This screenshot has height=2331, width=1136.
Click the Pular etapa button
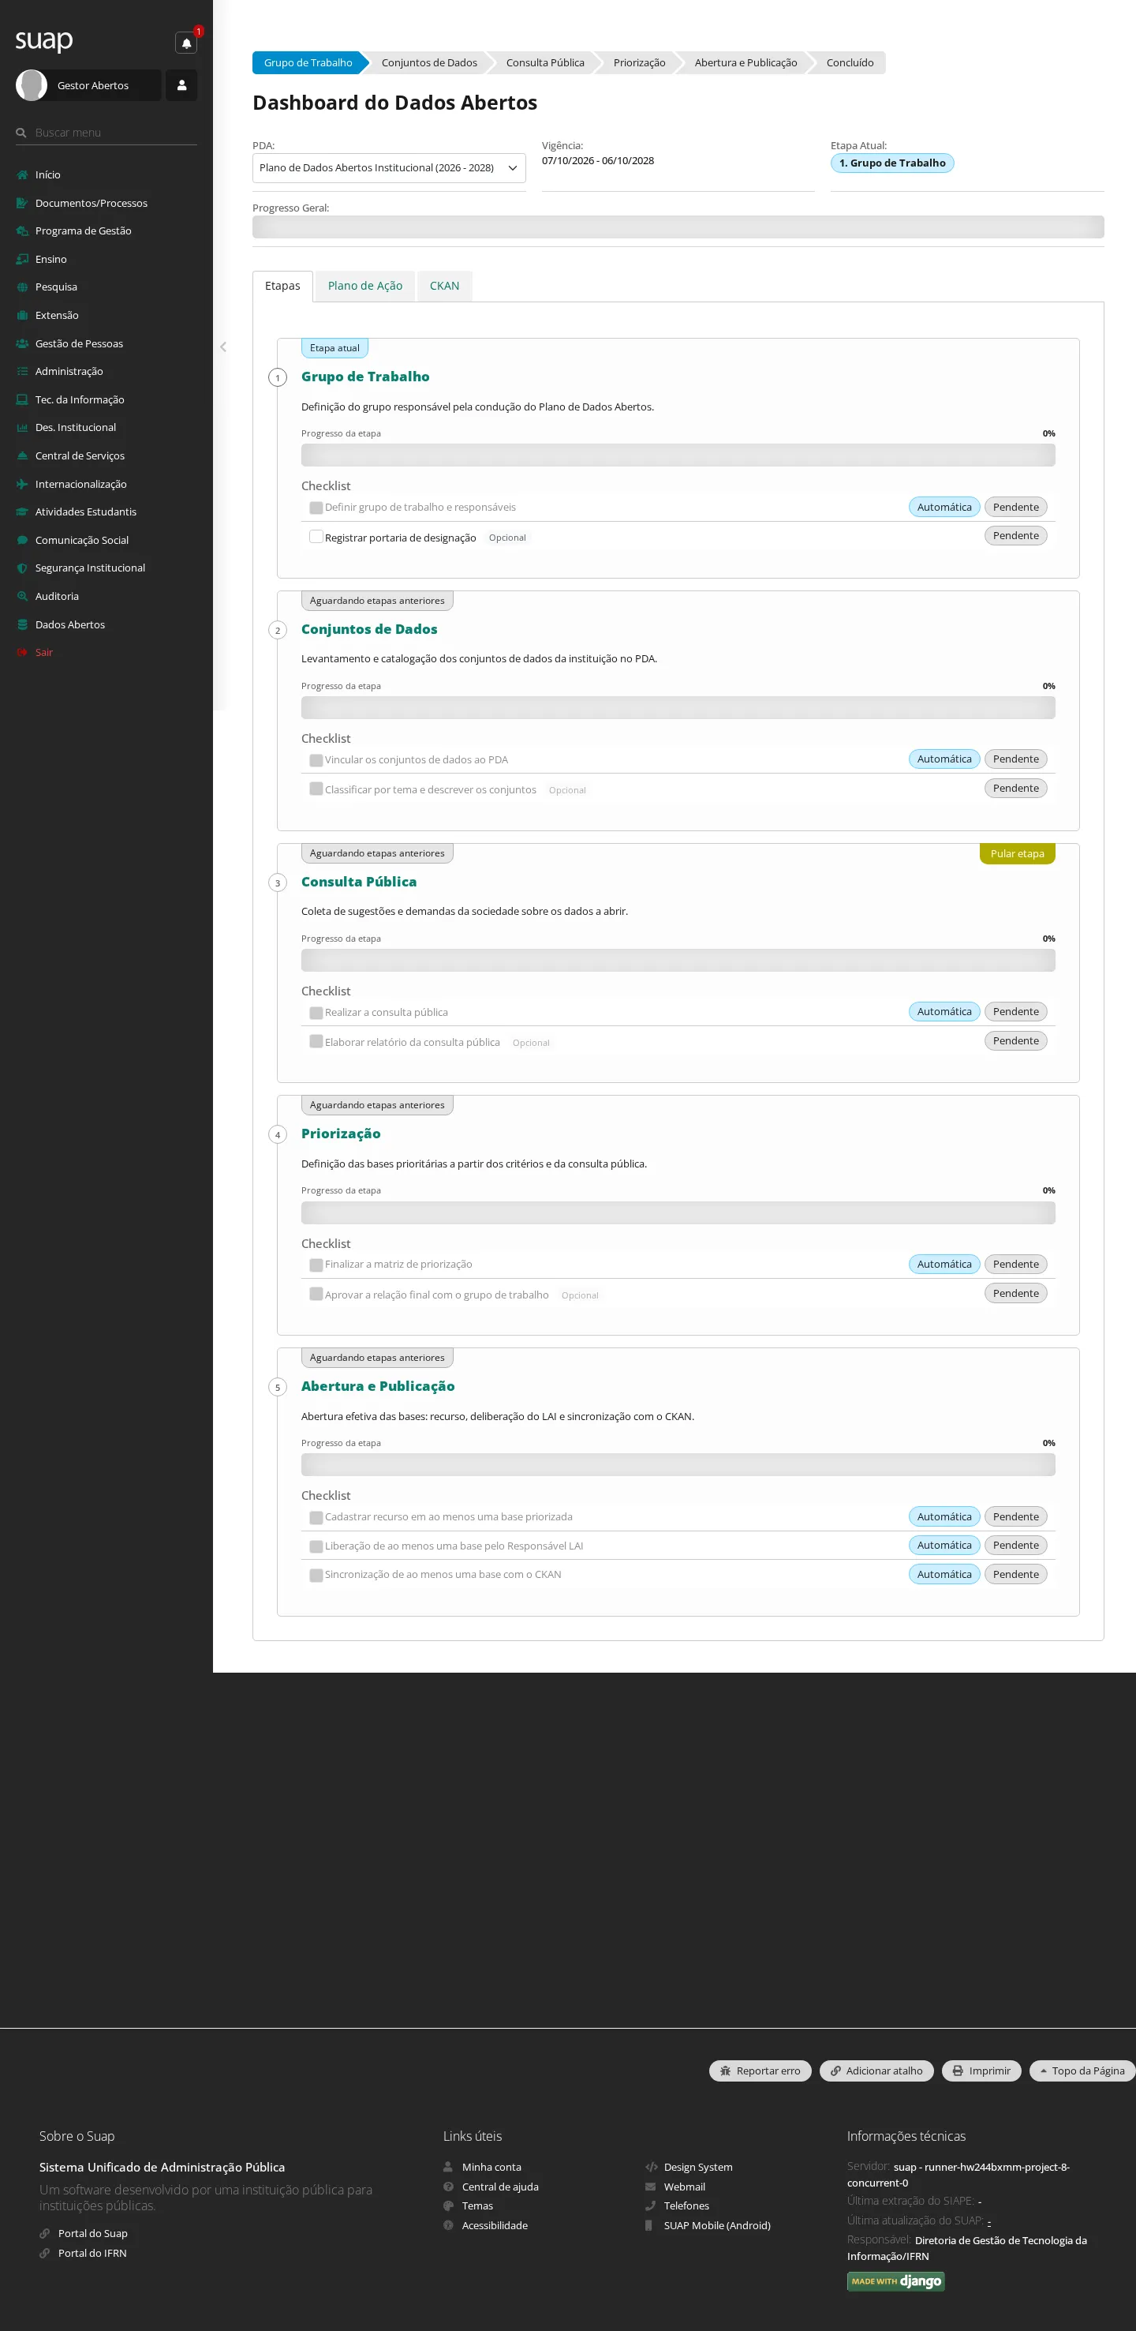(x=1017, y=853)
